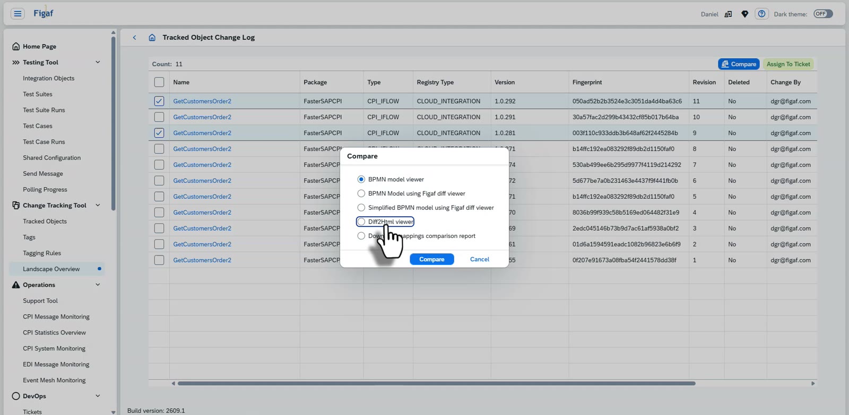Viewport: 849px width, 415px height.
Task: Open CPI Message Monitoring in the sidebar
Action: 56,317
